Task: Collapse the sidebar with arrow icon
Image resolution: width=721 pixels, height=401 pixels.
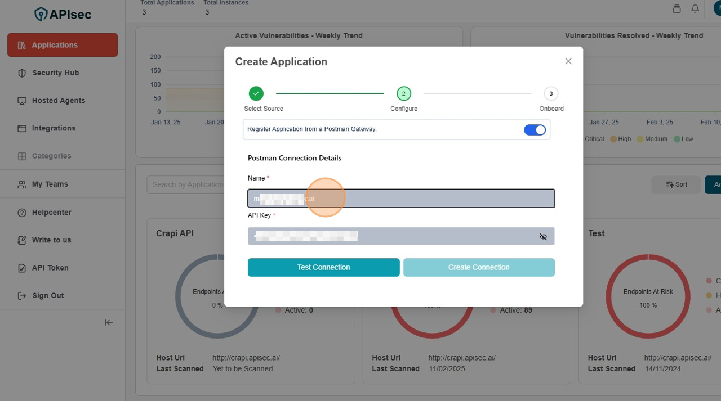Action: click(109, 322)
